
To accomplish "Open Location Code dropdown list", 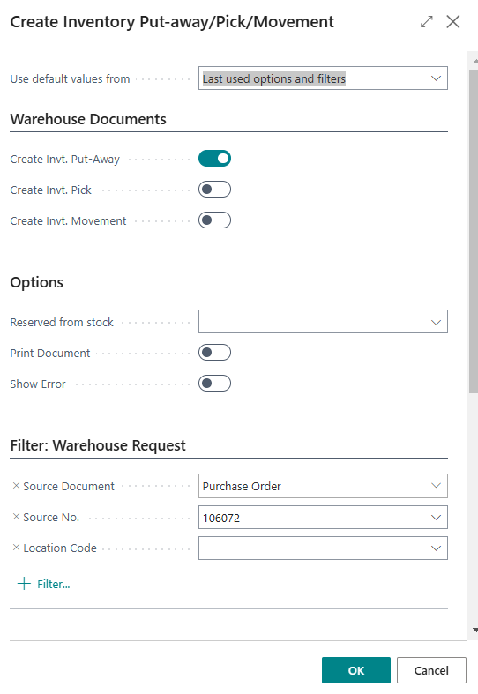I will pos(323,548).
